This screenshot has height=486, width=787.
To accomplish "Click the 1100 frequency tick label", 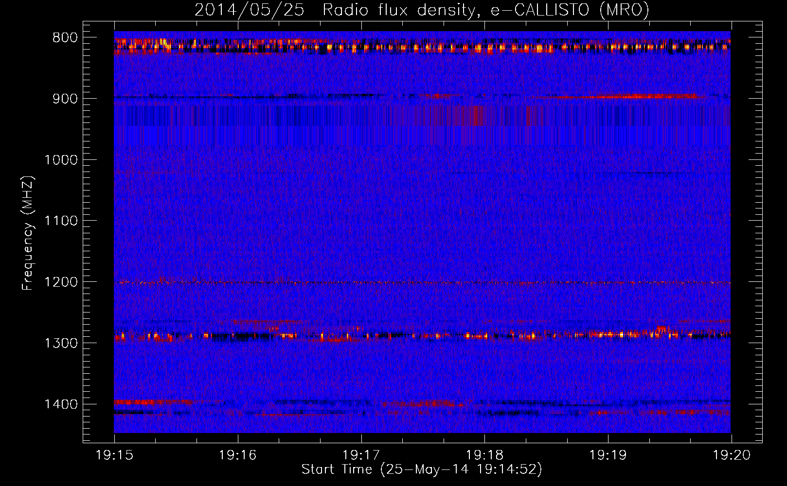I will 61,221.
